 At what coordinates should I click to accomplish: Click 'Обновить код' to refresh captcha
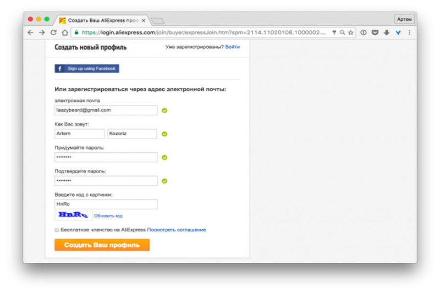[108, 215]
